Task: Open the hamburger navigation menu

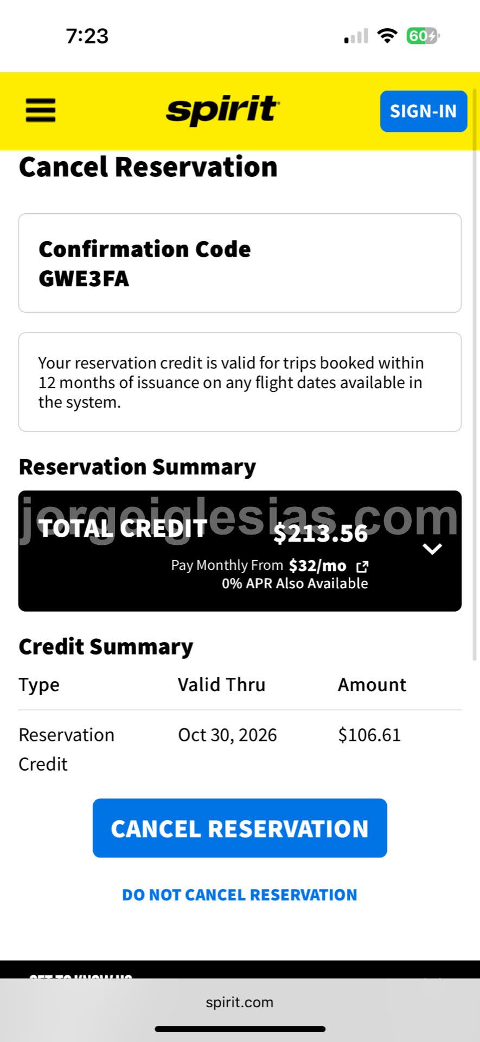Action: point(41,110)
